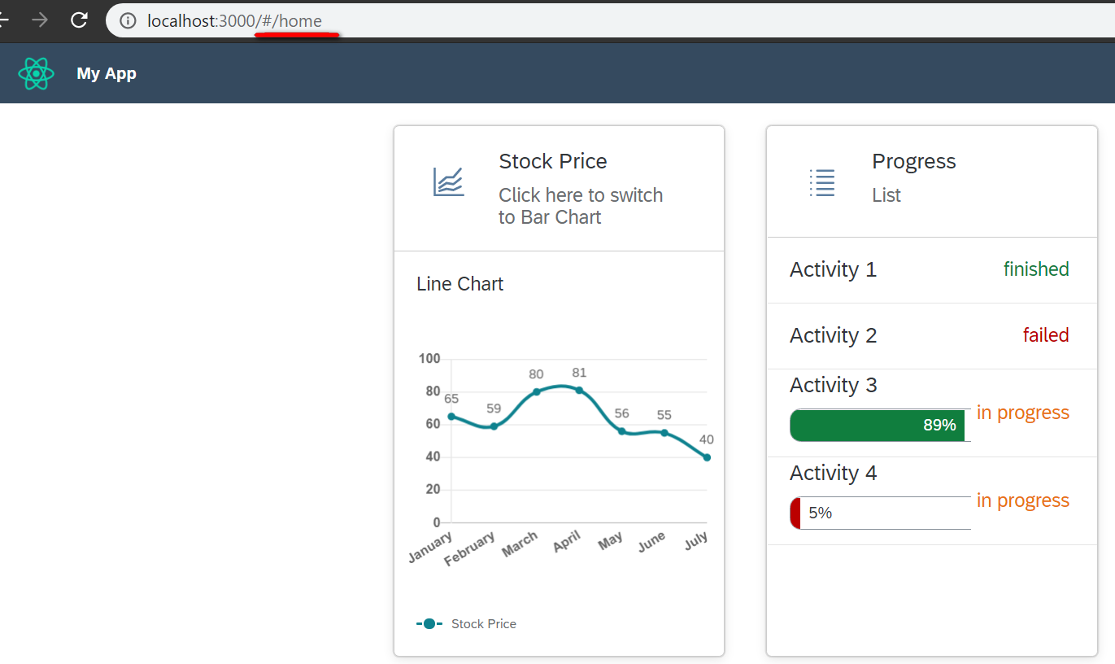The height and width of the screenshot is (664, 1115).
Task: Click the 100 y-axis tick label
Action: [429, 359]
